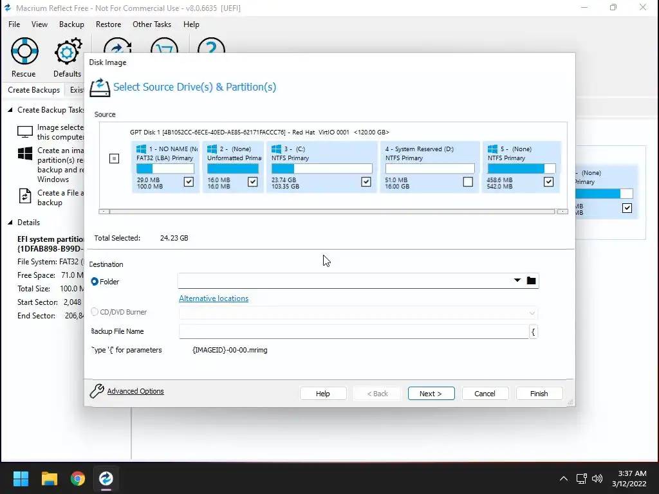Open the volume tray icon

coord(597,479)
